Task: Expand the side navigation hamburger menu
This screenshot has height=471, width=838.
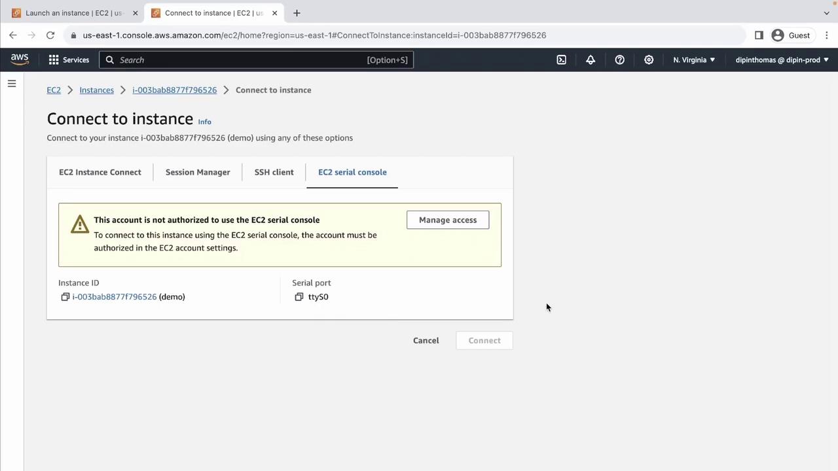Action: pos(12,84)
